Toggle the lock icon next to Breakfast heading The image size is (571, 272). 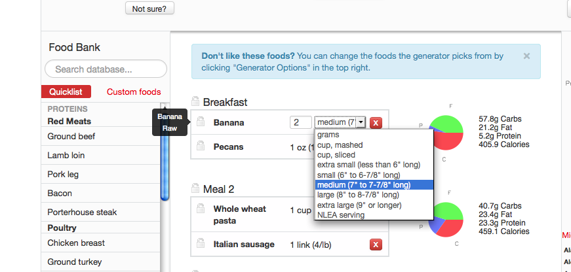(x=195, y=101)
